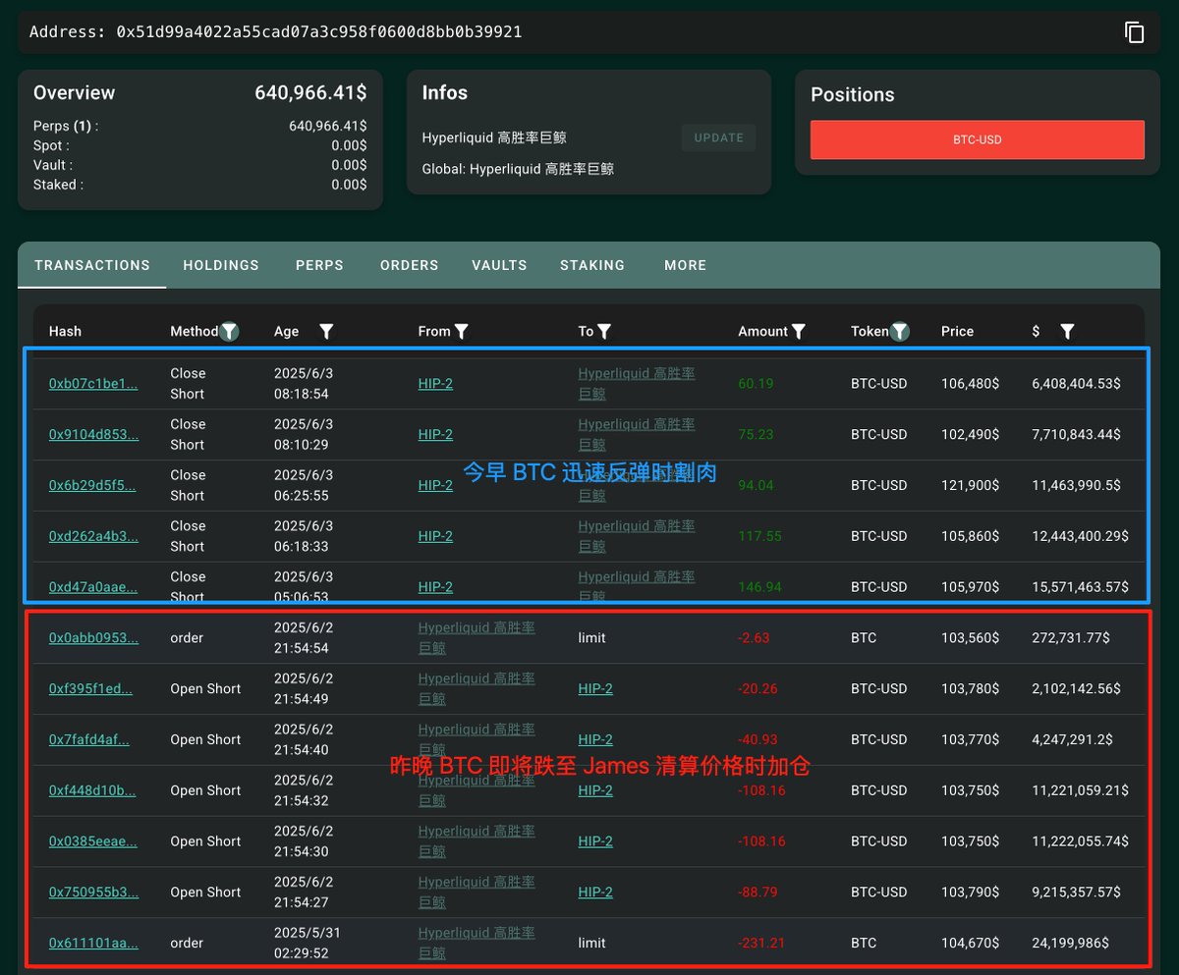Follow the HIP-2 link in the 0xf395f1ed row

point(595,689)
